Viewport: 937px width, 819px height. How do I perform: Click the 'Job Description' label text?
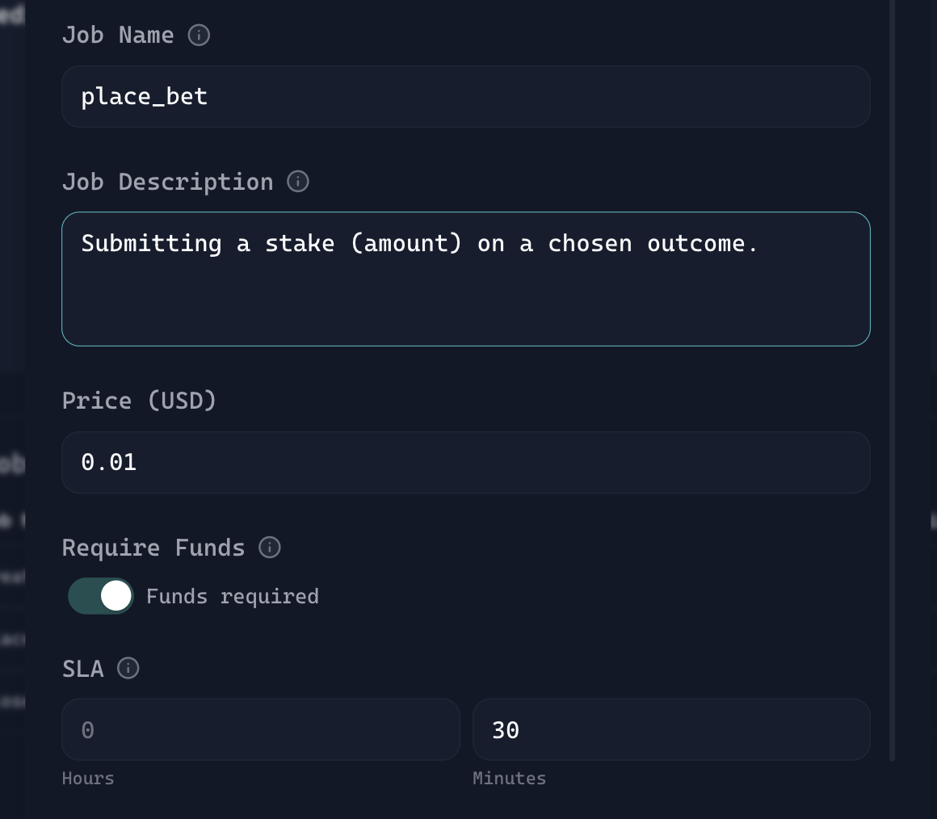click(167, 182)
